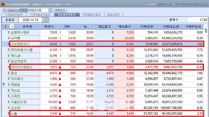Sort by 대비 column header
The height and width of the screenshot is (117, 209).
click(67, 27)
